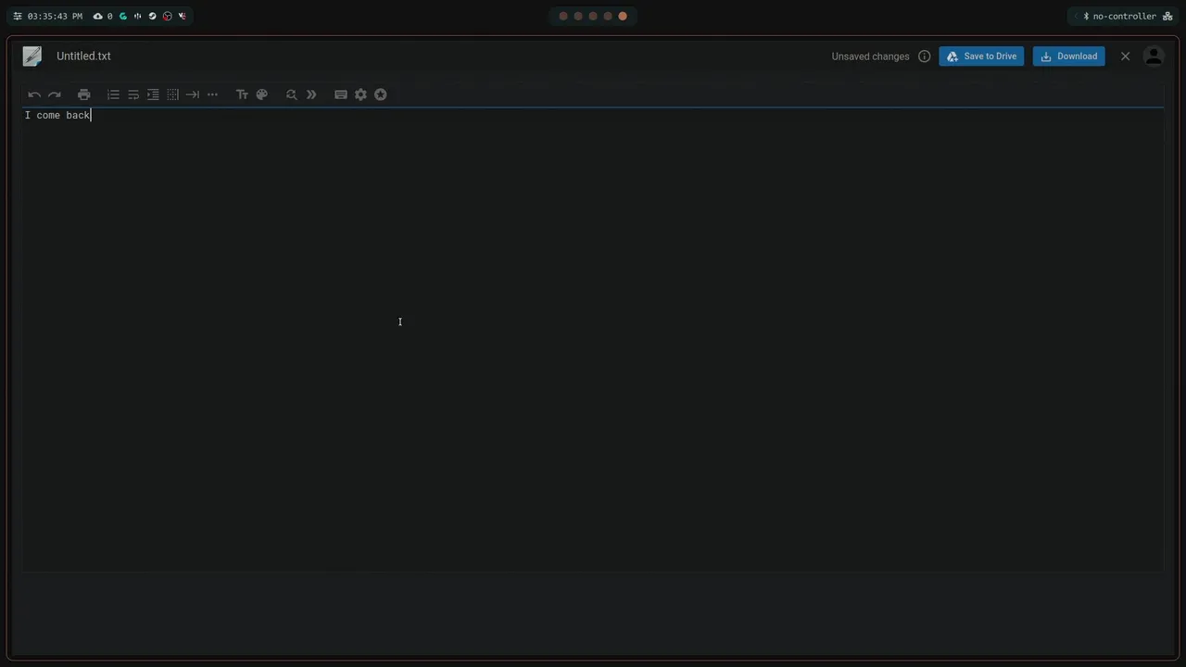Click the network icon at top-right

[1167, 16]
